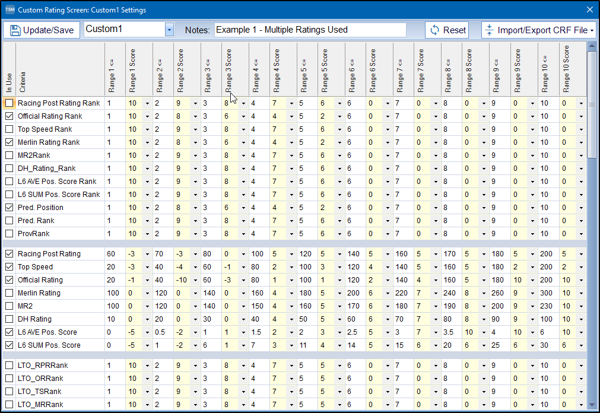This screenshot has width=600, height=413.
Task: Open Range 10 Score dropdown for Pred. Position
Action: 581,208
